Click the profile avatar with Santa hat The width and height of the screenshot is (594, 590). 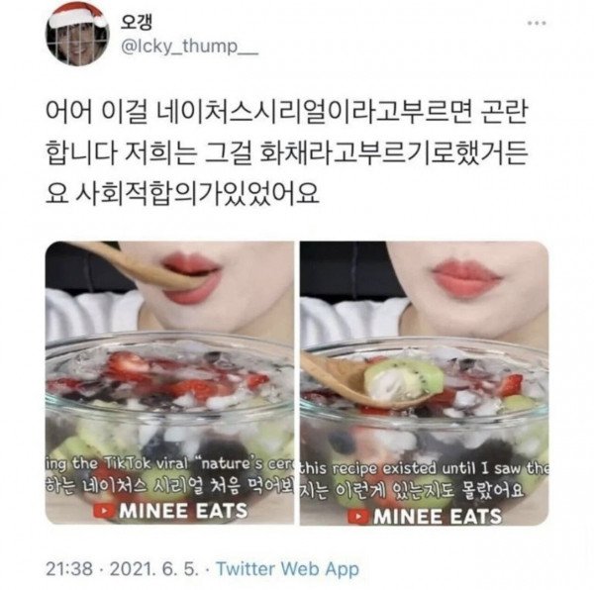click(x=77, y=34)
